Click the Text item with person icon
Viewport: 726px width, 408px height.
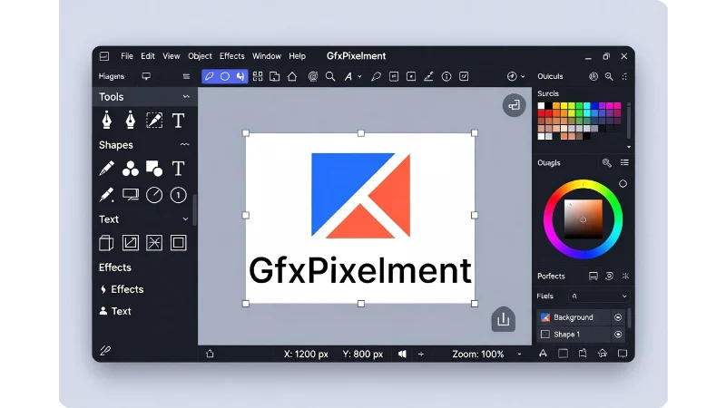(116, 311)
